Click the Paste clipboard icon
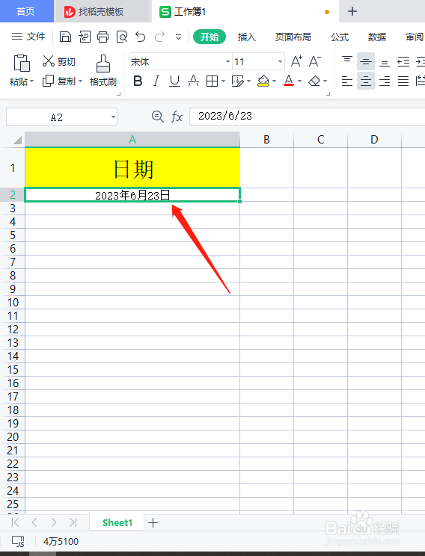425x556 pixels. (x=22, y=63)
